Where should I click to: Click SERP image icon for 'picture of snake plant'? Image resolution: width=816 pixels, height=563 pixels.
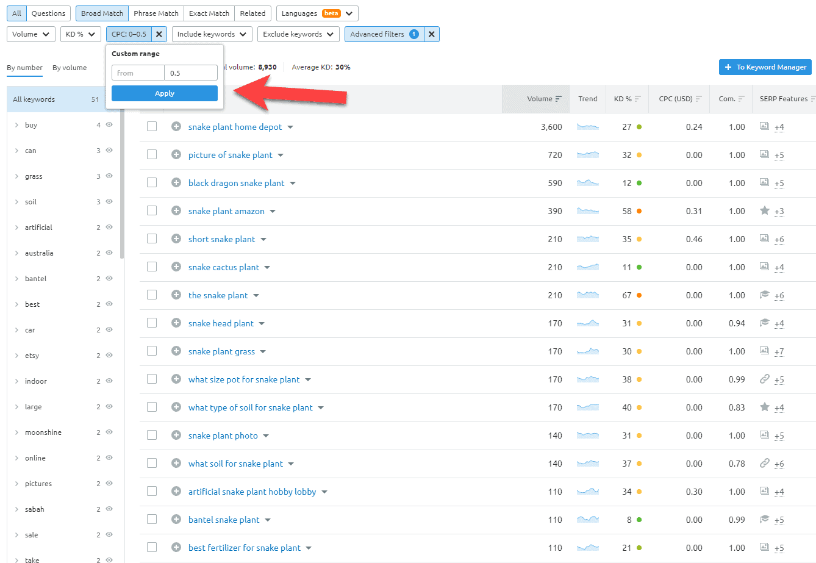coord(764,154)
